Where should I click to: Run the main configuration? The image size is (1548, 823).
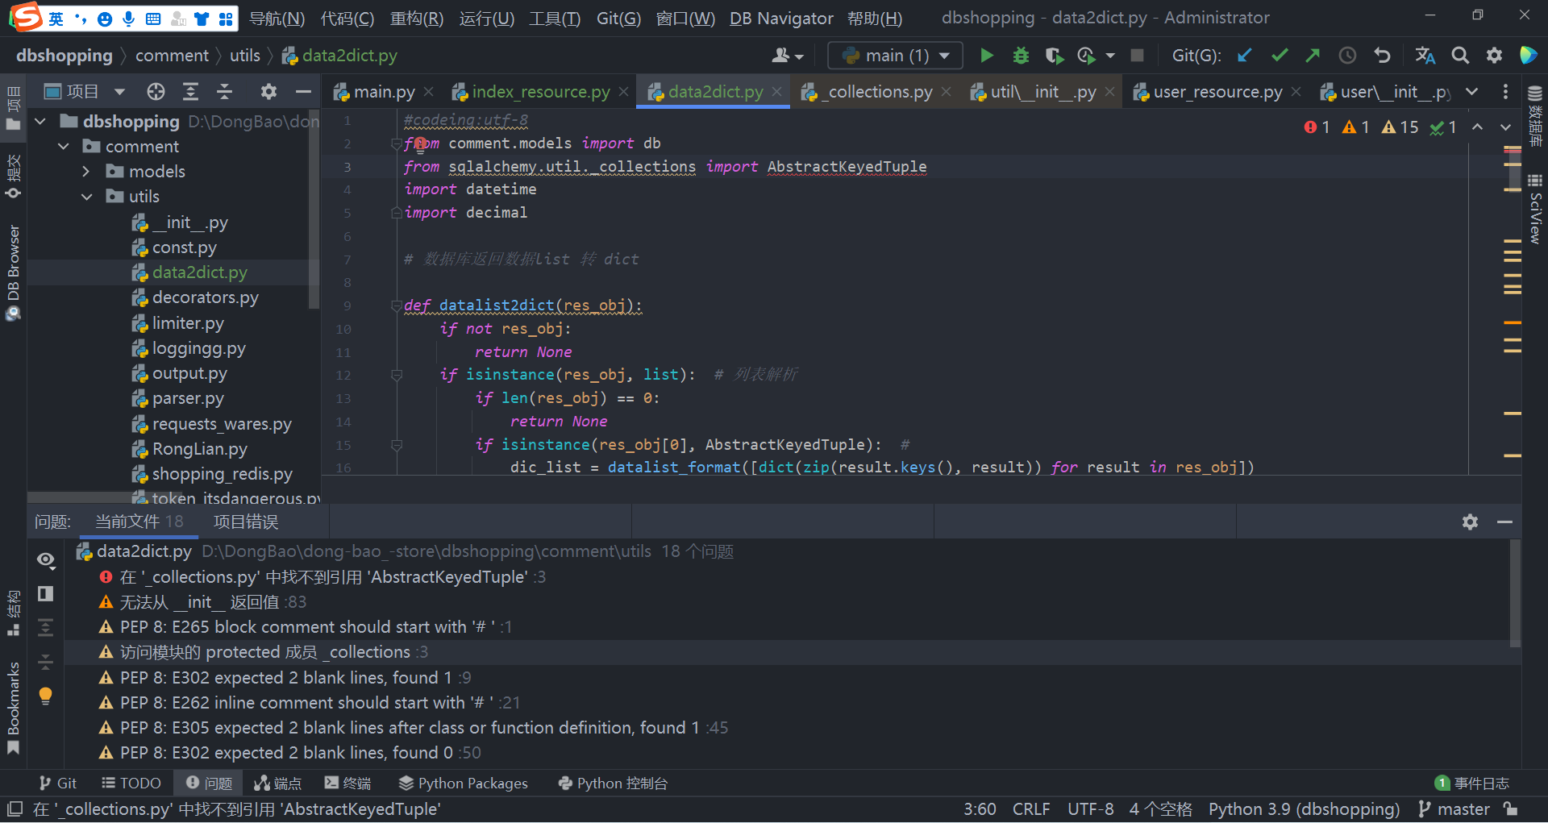tap(986, 56)
